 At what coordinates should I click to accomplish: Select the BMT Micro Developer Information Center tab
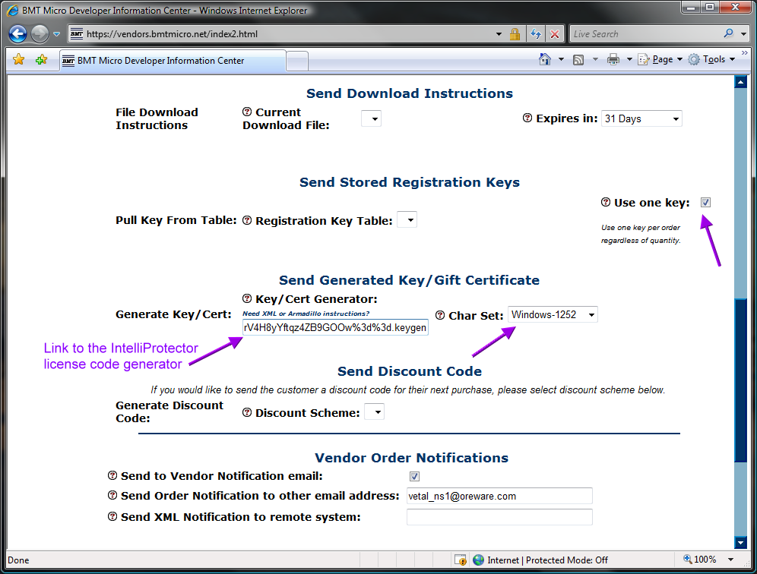173,61
